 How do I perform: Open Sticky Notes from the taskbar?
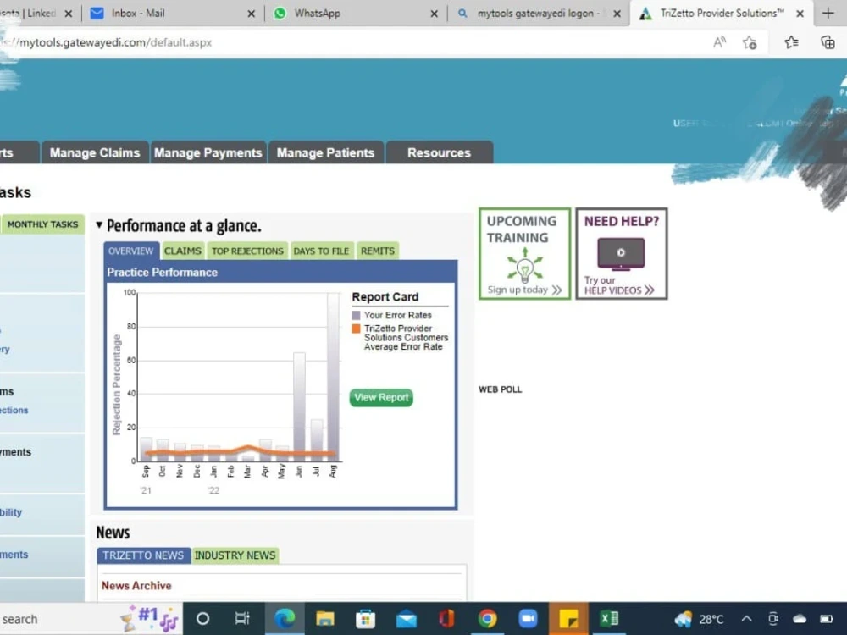[568, 619]
